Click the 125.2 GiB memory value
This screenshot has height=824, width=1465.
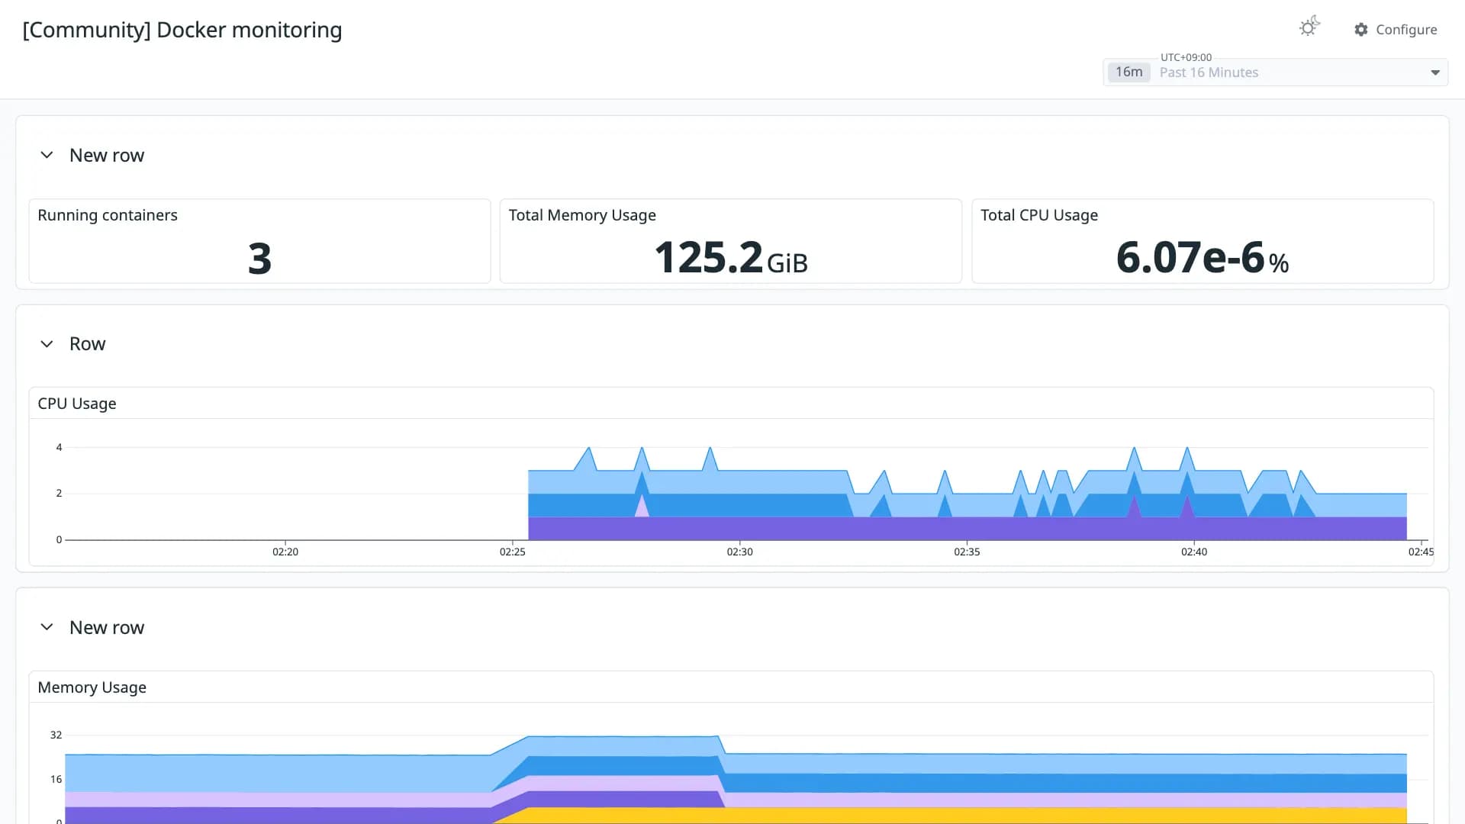pyautogui.click(x=731, y=258)
